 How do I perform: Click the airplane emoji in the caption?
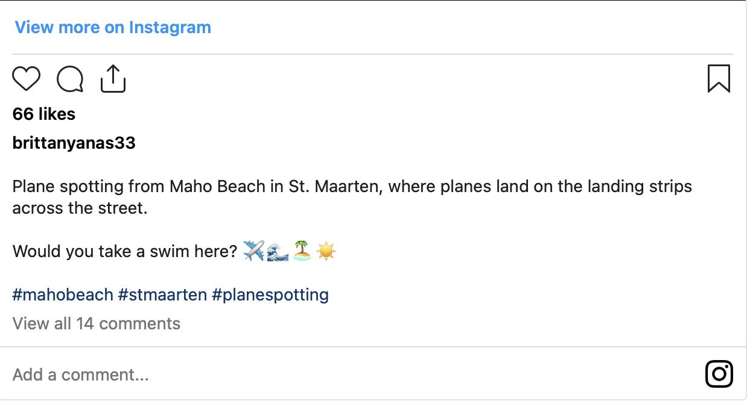pos(253,251)
